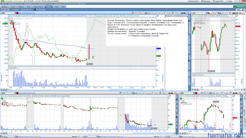Screen dimensions: 246x138
Task: Open Drawings on the SINA 15m chart
Action: click(x=147, y=93)
